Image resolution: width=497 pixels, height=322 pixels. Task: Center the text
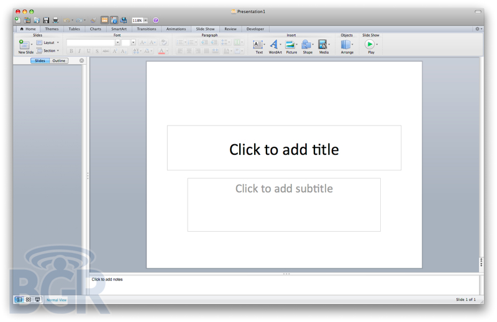pyautogui.click(x=189, y=51)
